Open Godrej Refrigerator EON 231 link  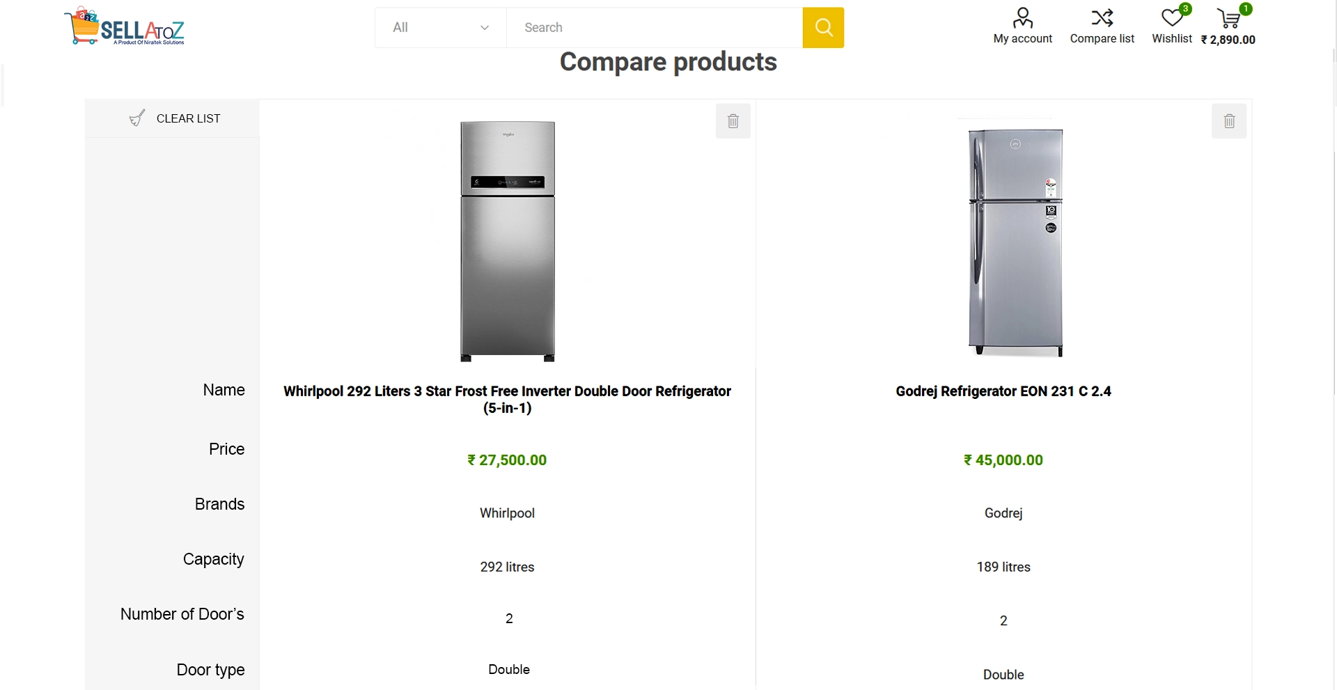coord(1003,391)
